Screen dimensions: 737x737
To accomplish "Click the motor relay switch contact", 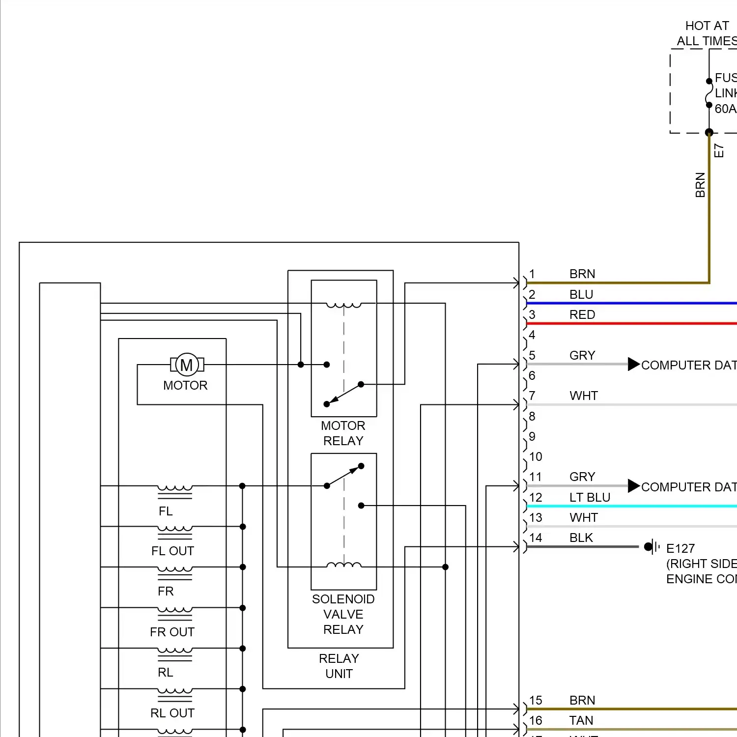I will click(343, 394).
